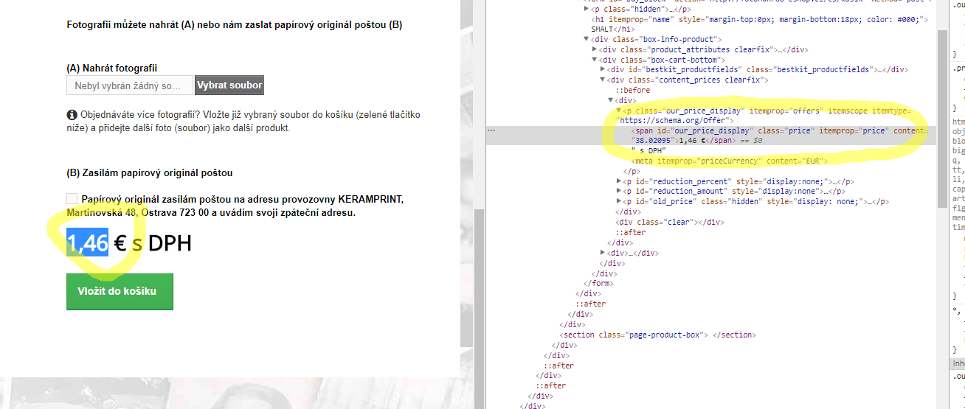Click the closing /form tag row
This screenshot has width=965, height=409.
tap(598, 283)
